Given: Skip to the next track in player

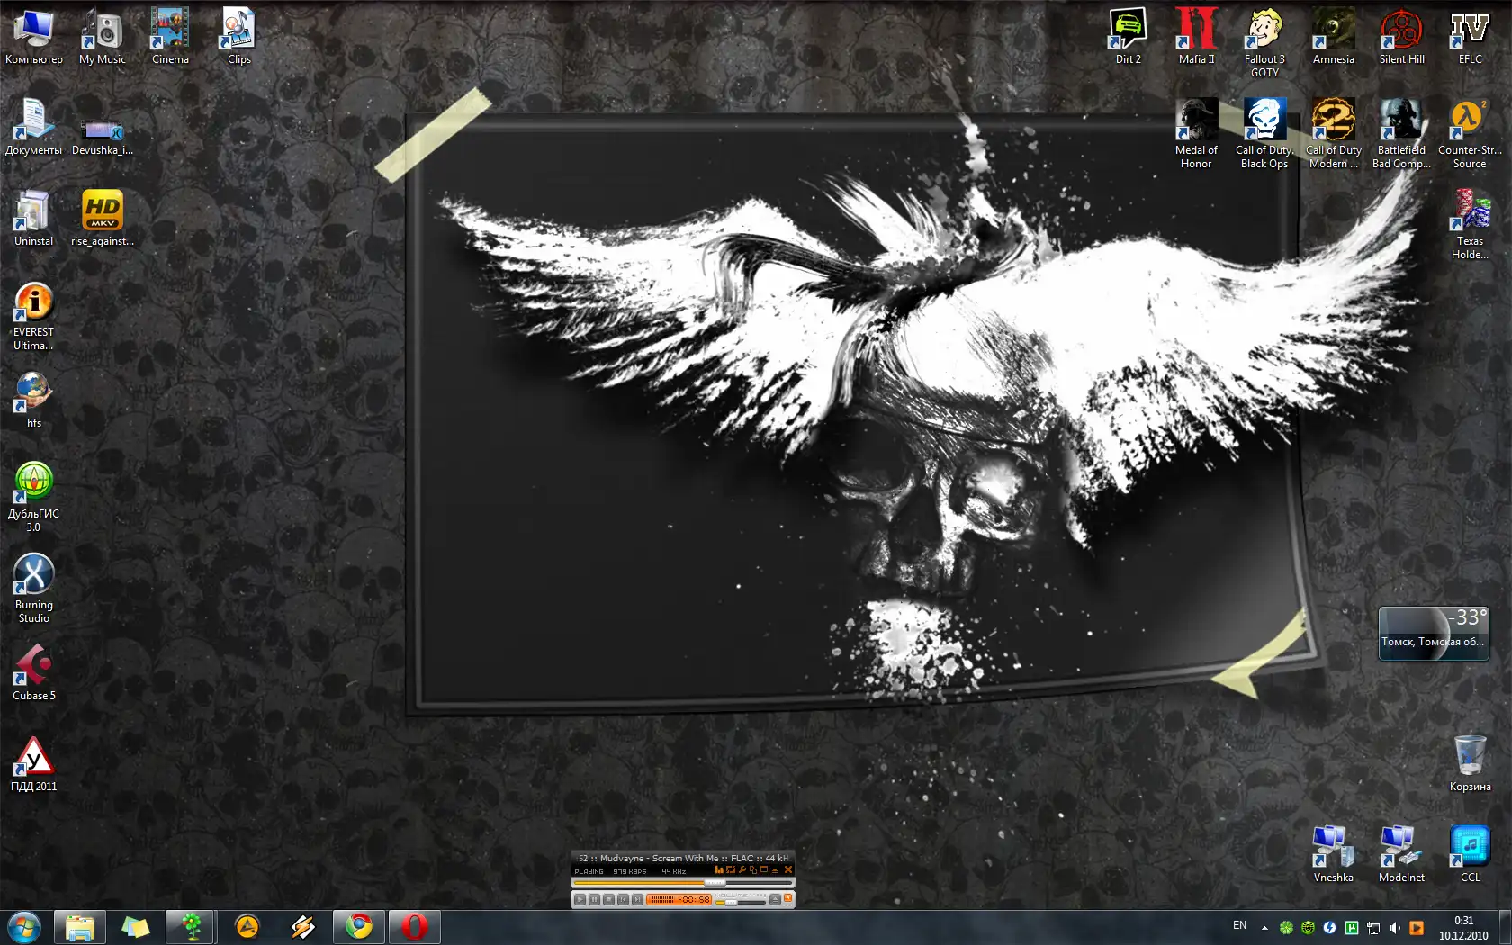Looking at the screenshot, I should coord(637,899).
